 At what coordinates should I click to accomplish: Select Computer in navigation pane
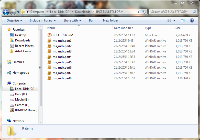(19, 83)
